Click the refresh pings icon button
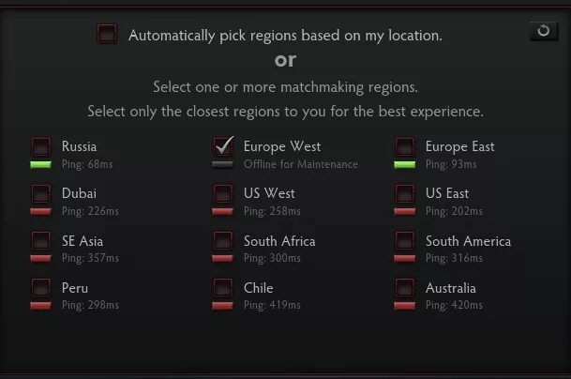 point(543,31)
